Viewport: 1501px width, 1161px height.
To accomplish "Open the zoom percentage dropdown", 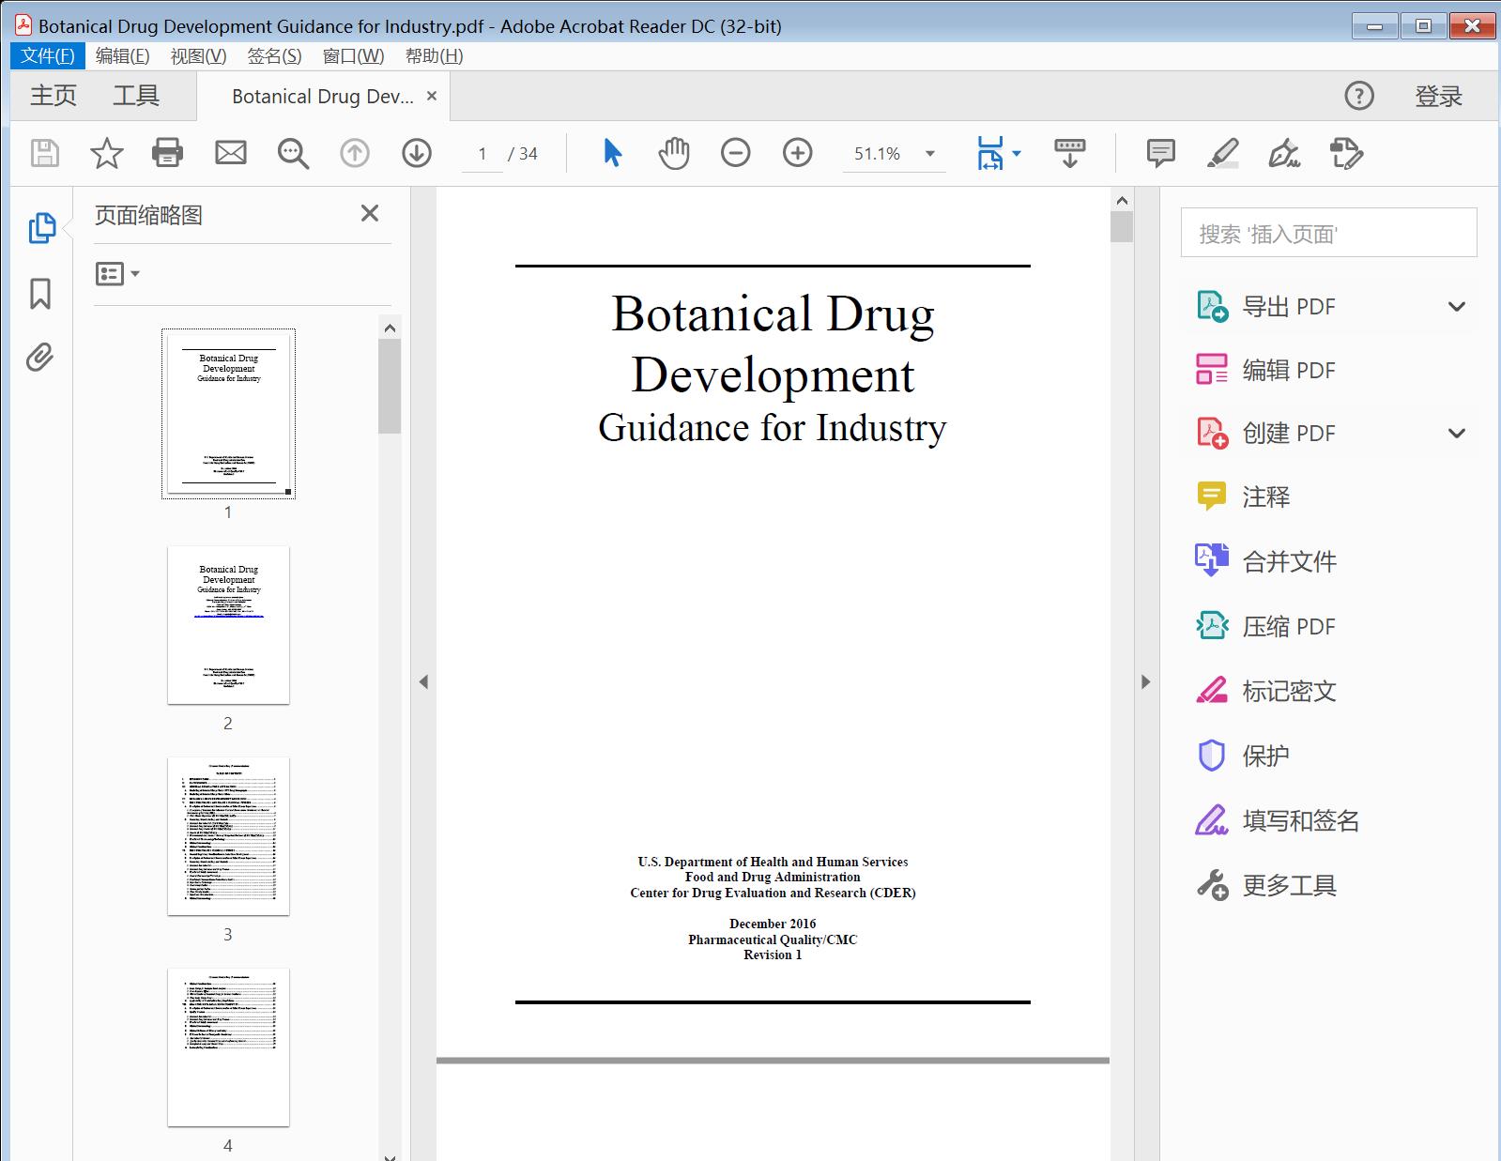I will pyautogui.click(x=930, y=154).
